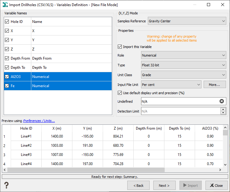Click the preview horizontal scrollbar thumb
This screenshot has height=192, width=230.
86,170
